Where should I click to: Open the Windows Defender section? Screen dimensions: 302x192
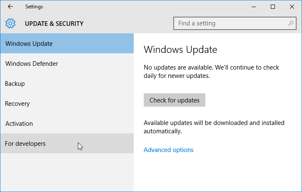67,64
